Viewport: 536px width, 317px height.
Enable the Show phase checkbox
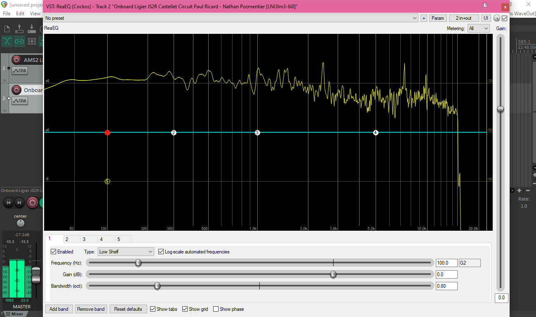[x=216, y=309]
